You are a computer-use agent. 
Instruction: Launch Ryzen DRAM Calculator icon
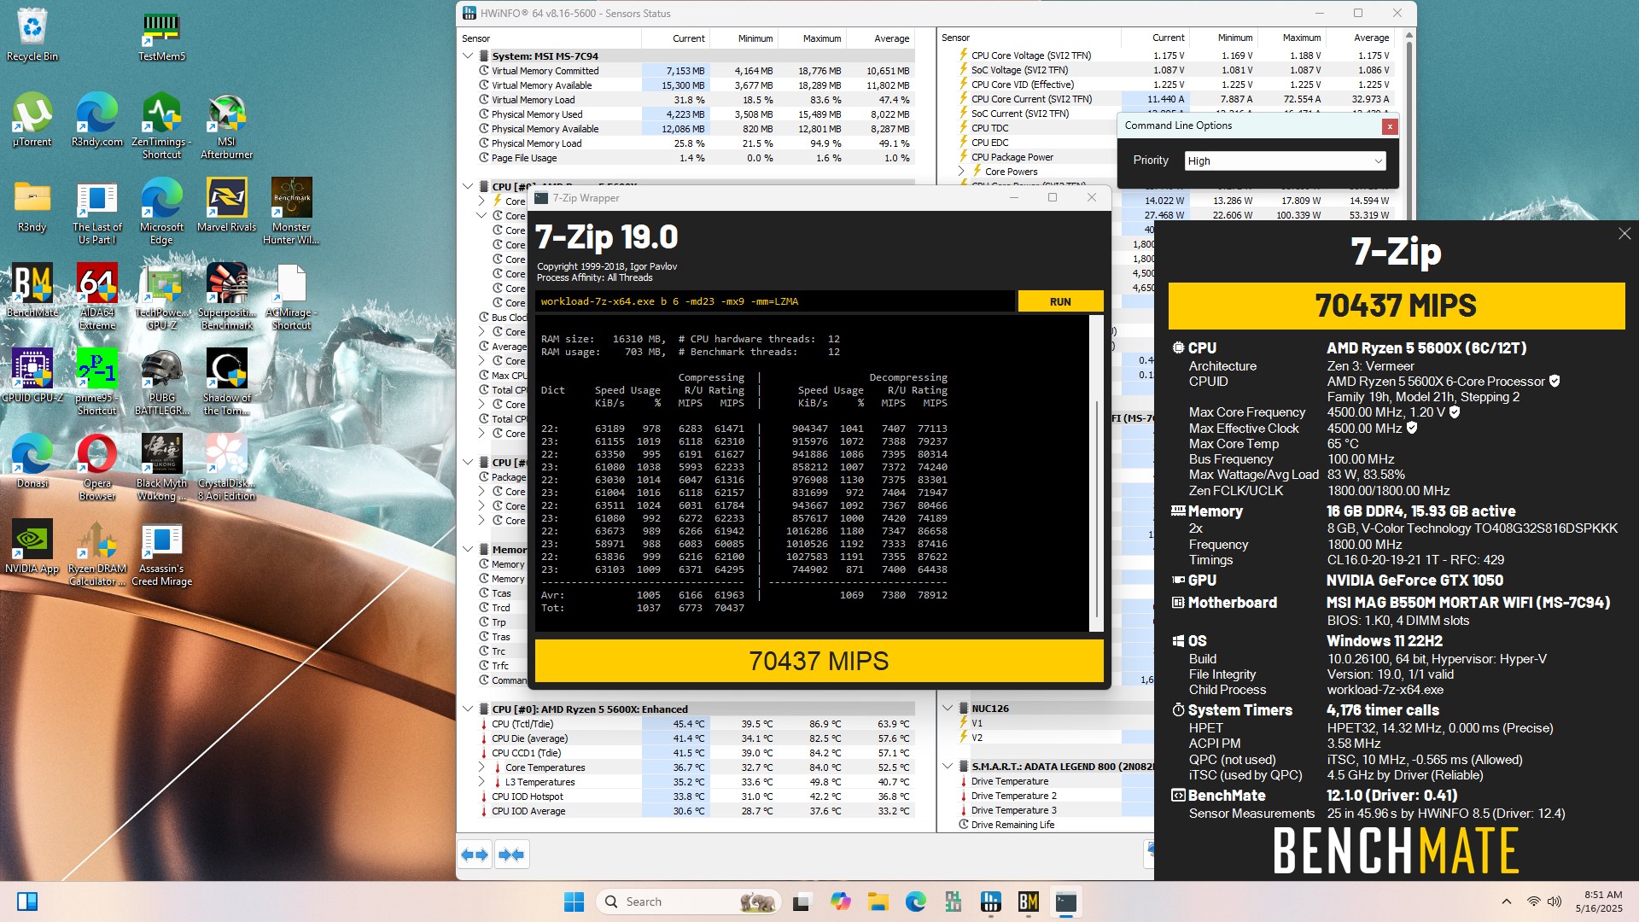[x=96, y=552]
